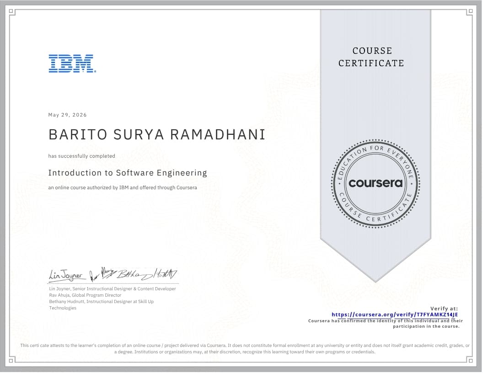Click the Rav Ahuja signature
This screenshot has width=483, height=373.
[102, 275]
